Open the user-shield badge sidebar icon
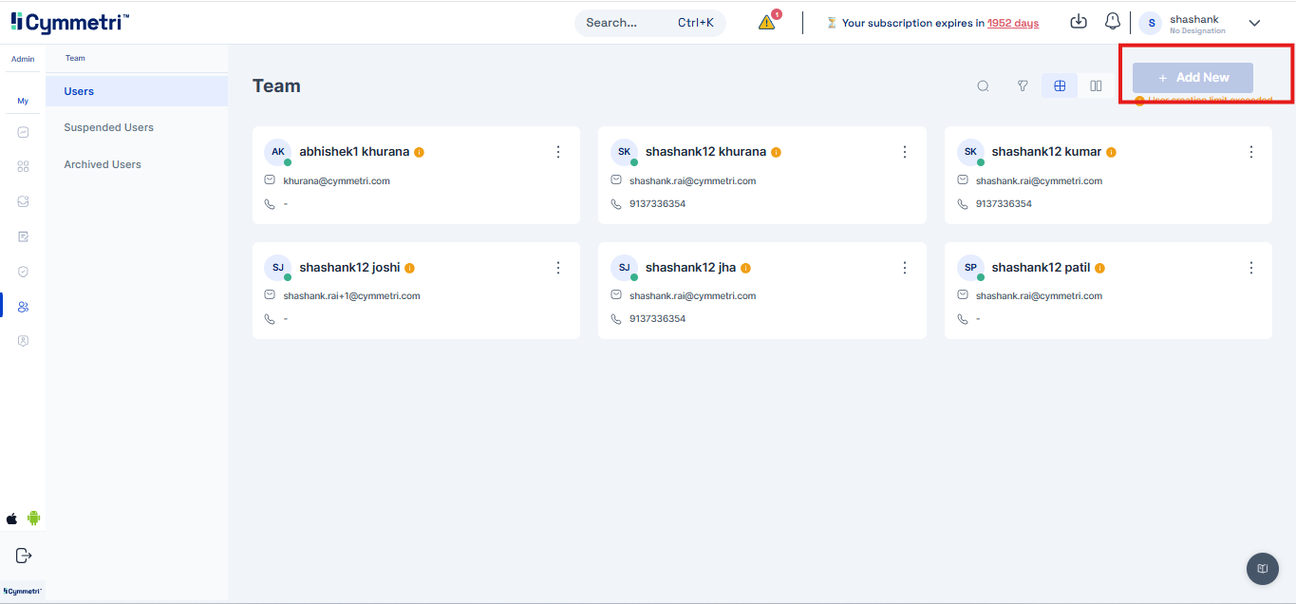 23,341
